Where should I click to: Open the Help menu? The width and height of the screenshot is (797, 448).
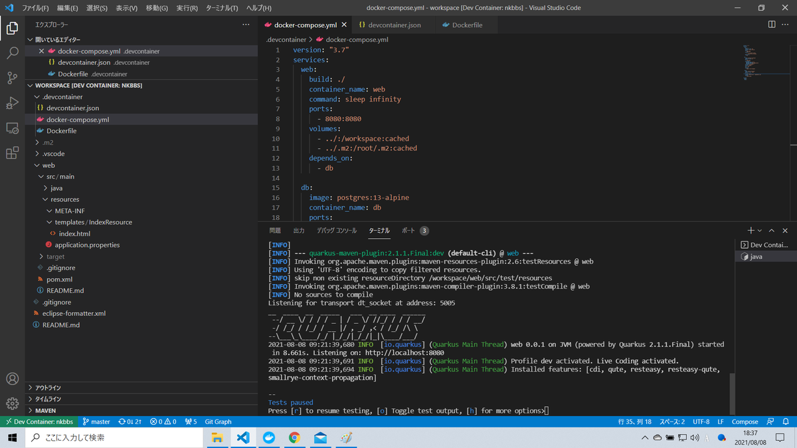pyautogui.click(x=258, y=8)
